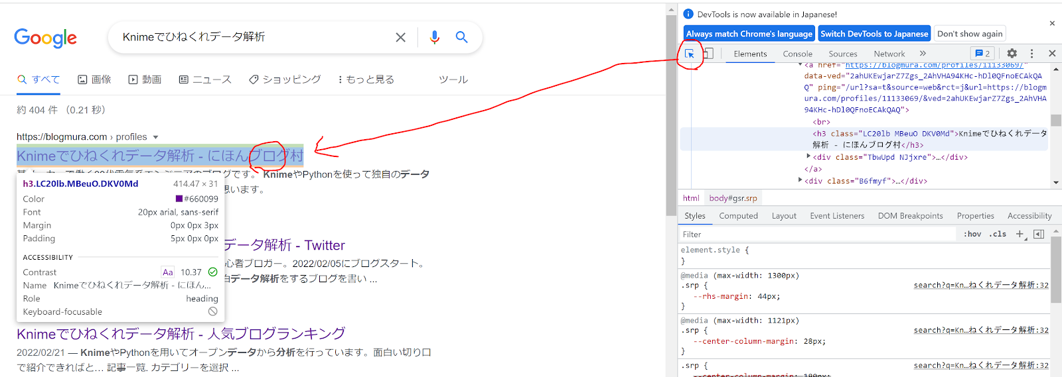Open the DevTools three-dot customize menu
Image resolution: width=1062 pixels, height=377 pixels.
click(1031, 54)
